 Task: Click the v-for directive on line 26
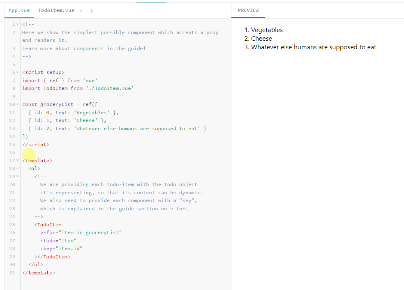point(48,232)
